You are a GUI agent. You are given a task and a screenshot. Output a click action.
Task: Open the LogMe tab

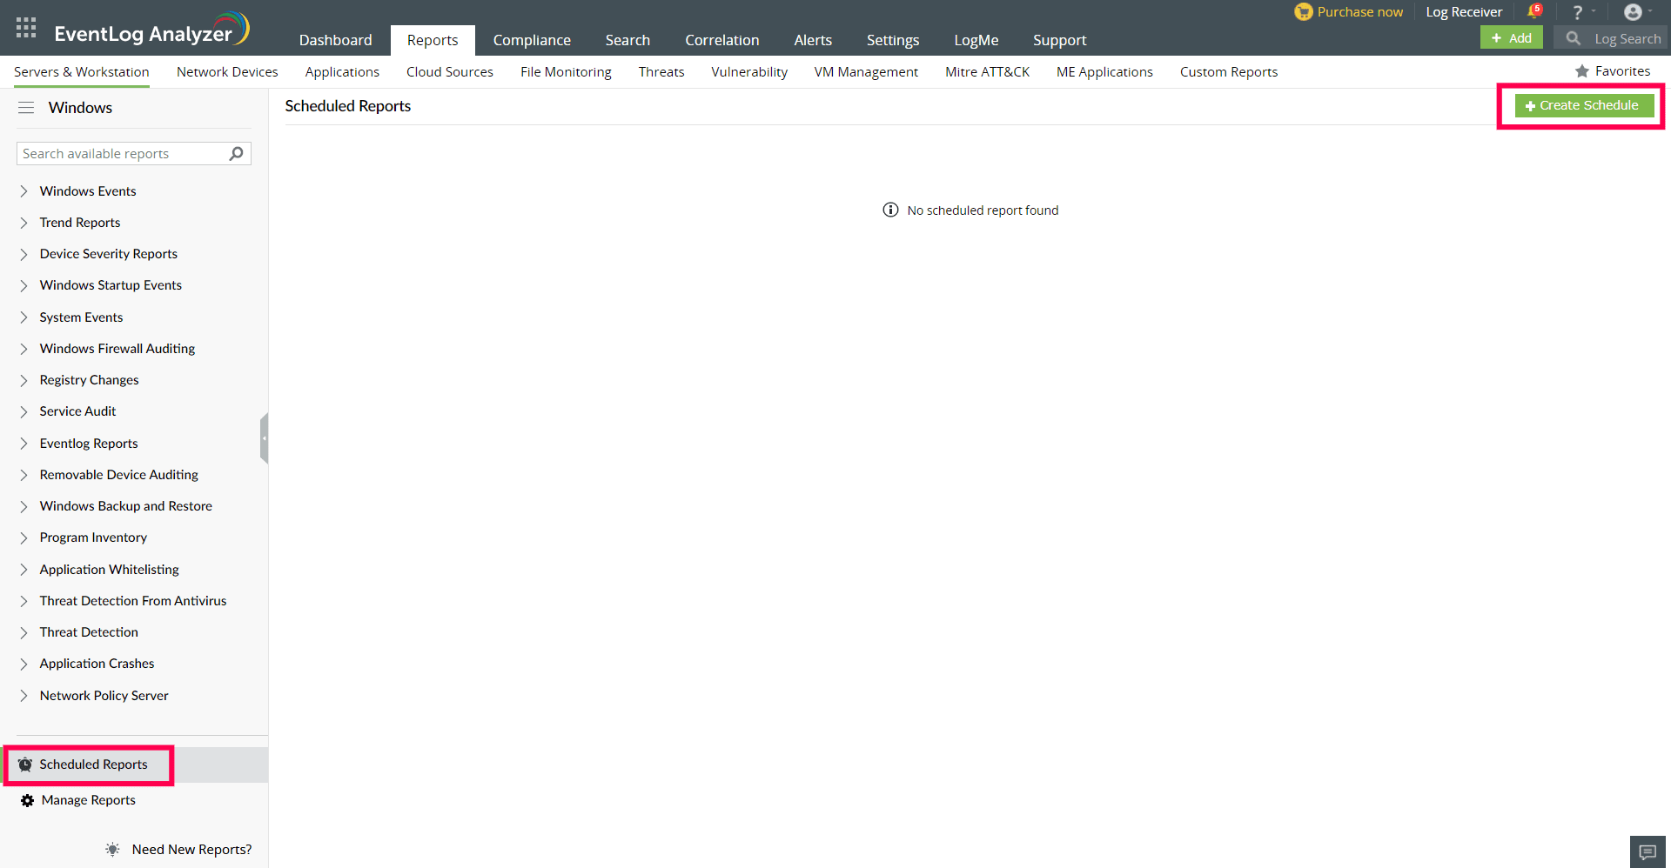click(976, 40)
